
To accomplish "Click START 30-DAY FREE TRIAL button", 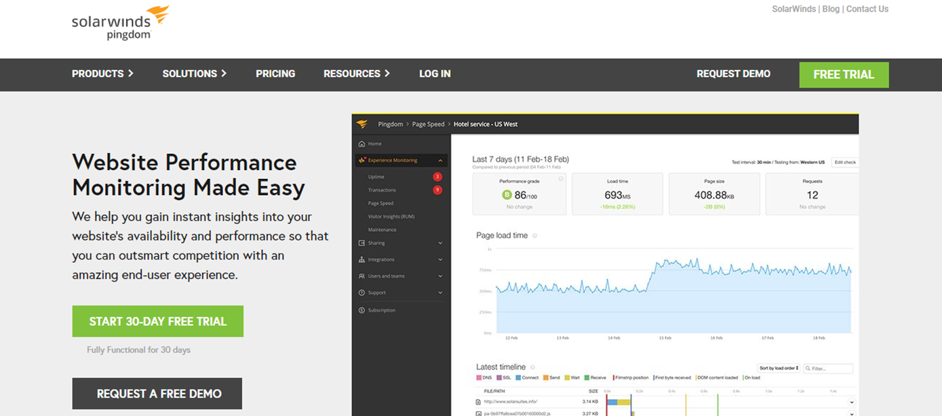I will tap(158, 321).
